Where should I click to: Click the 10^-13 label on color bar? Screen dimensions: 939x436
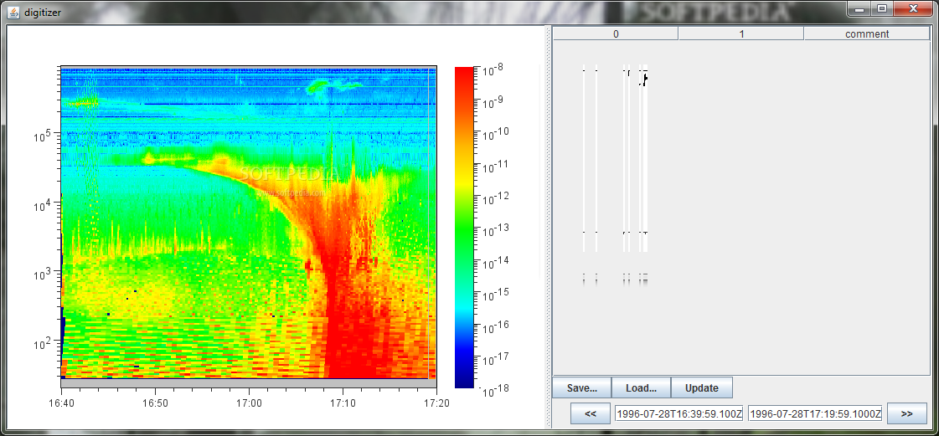click(494, 229)
